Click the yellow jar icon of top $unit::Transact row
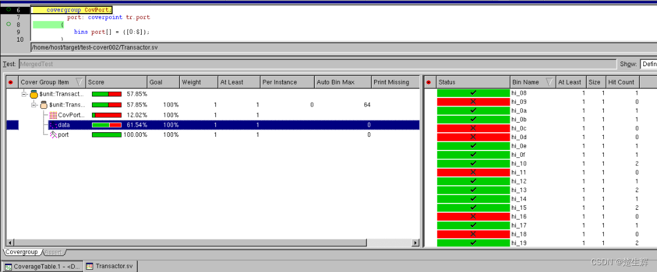The image size is (657, 272). (x=34, y=95)
